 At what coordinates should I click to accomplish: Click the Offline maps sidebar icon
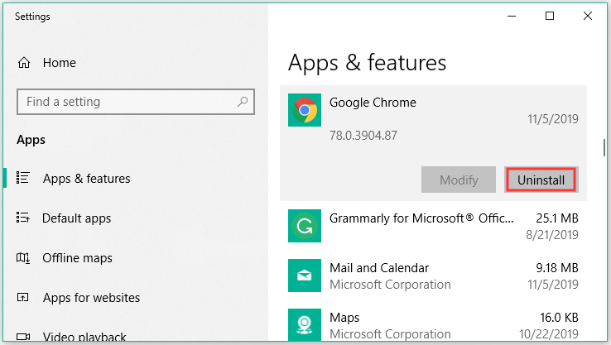pyautogui.click(x=24, y=258)
